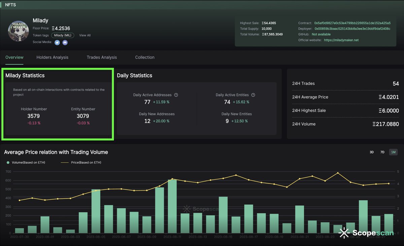
Task: Show help for Daily Active Addresses
Action: pos(176,95)
